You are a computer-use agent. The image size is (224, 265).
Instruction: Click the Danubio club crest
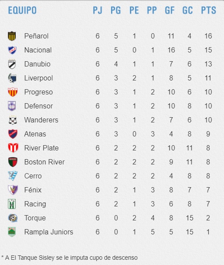[12, 64]
